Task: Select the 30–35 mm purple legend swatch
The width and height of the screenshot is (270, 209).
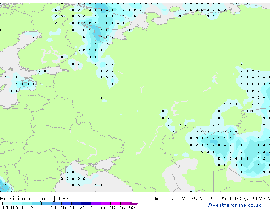Action: (95, 203)
